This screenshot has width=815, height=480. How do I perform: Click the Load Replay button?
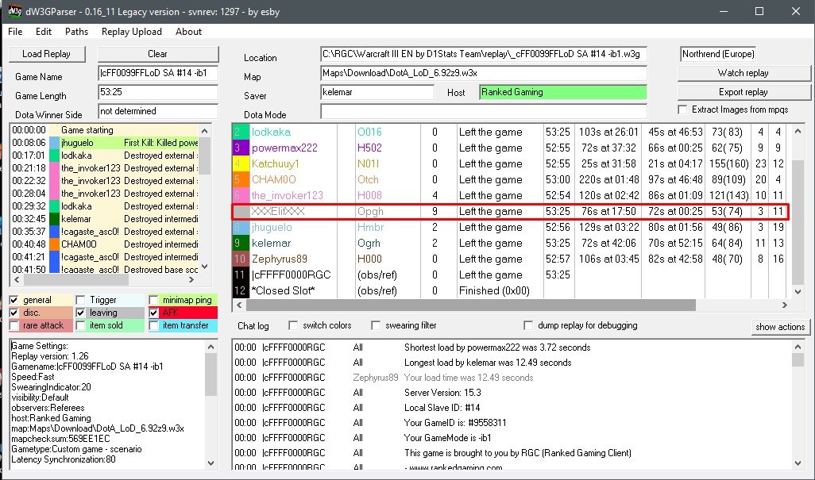coord(47,54)
